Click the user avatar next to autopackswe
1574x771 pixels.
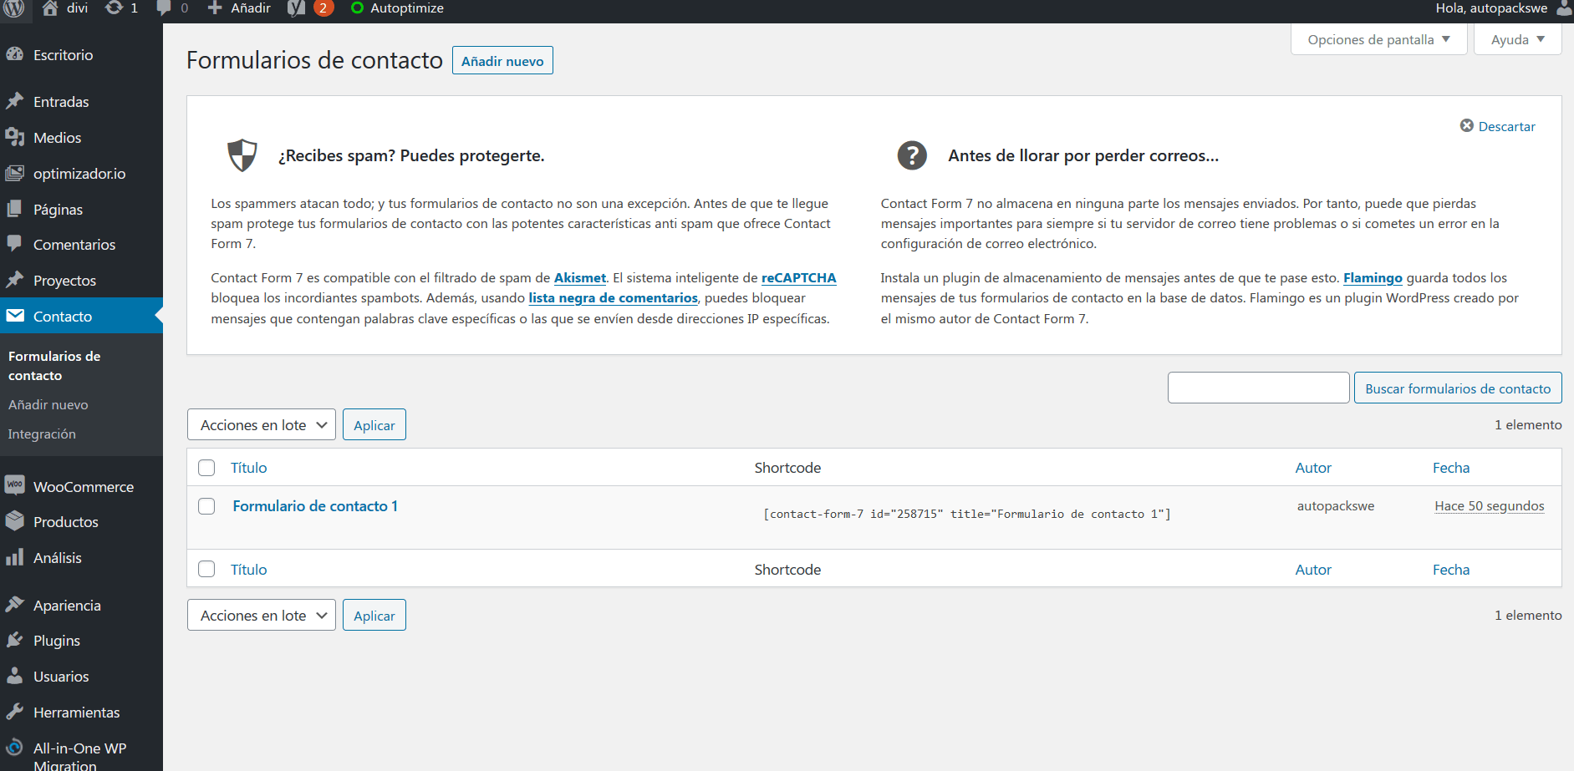[x=1564, y=8]
